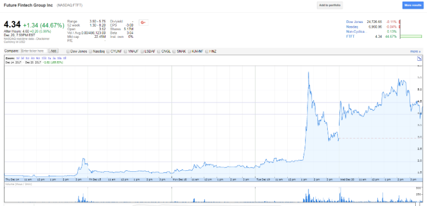427x206 pixels.
Task: Click the Google+ share icon
Action: [x=144, y=22]
